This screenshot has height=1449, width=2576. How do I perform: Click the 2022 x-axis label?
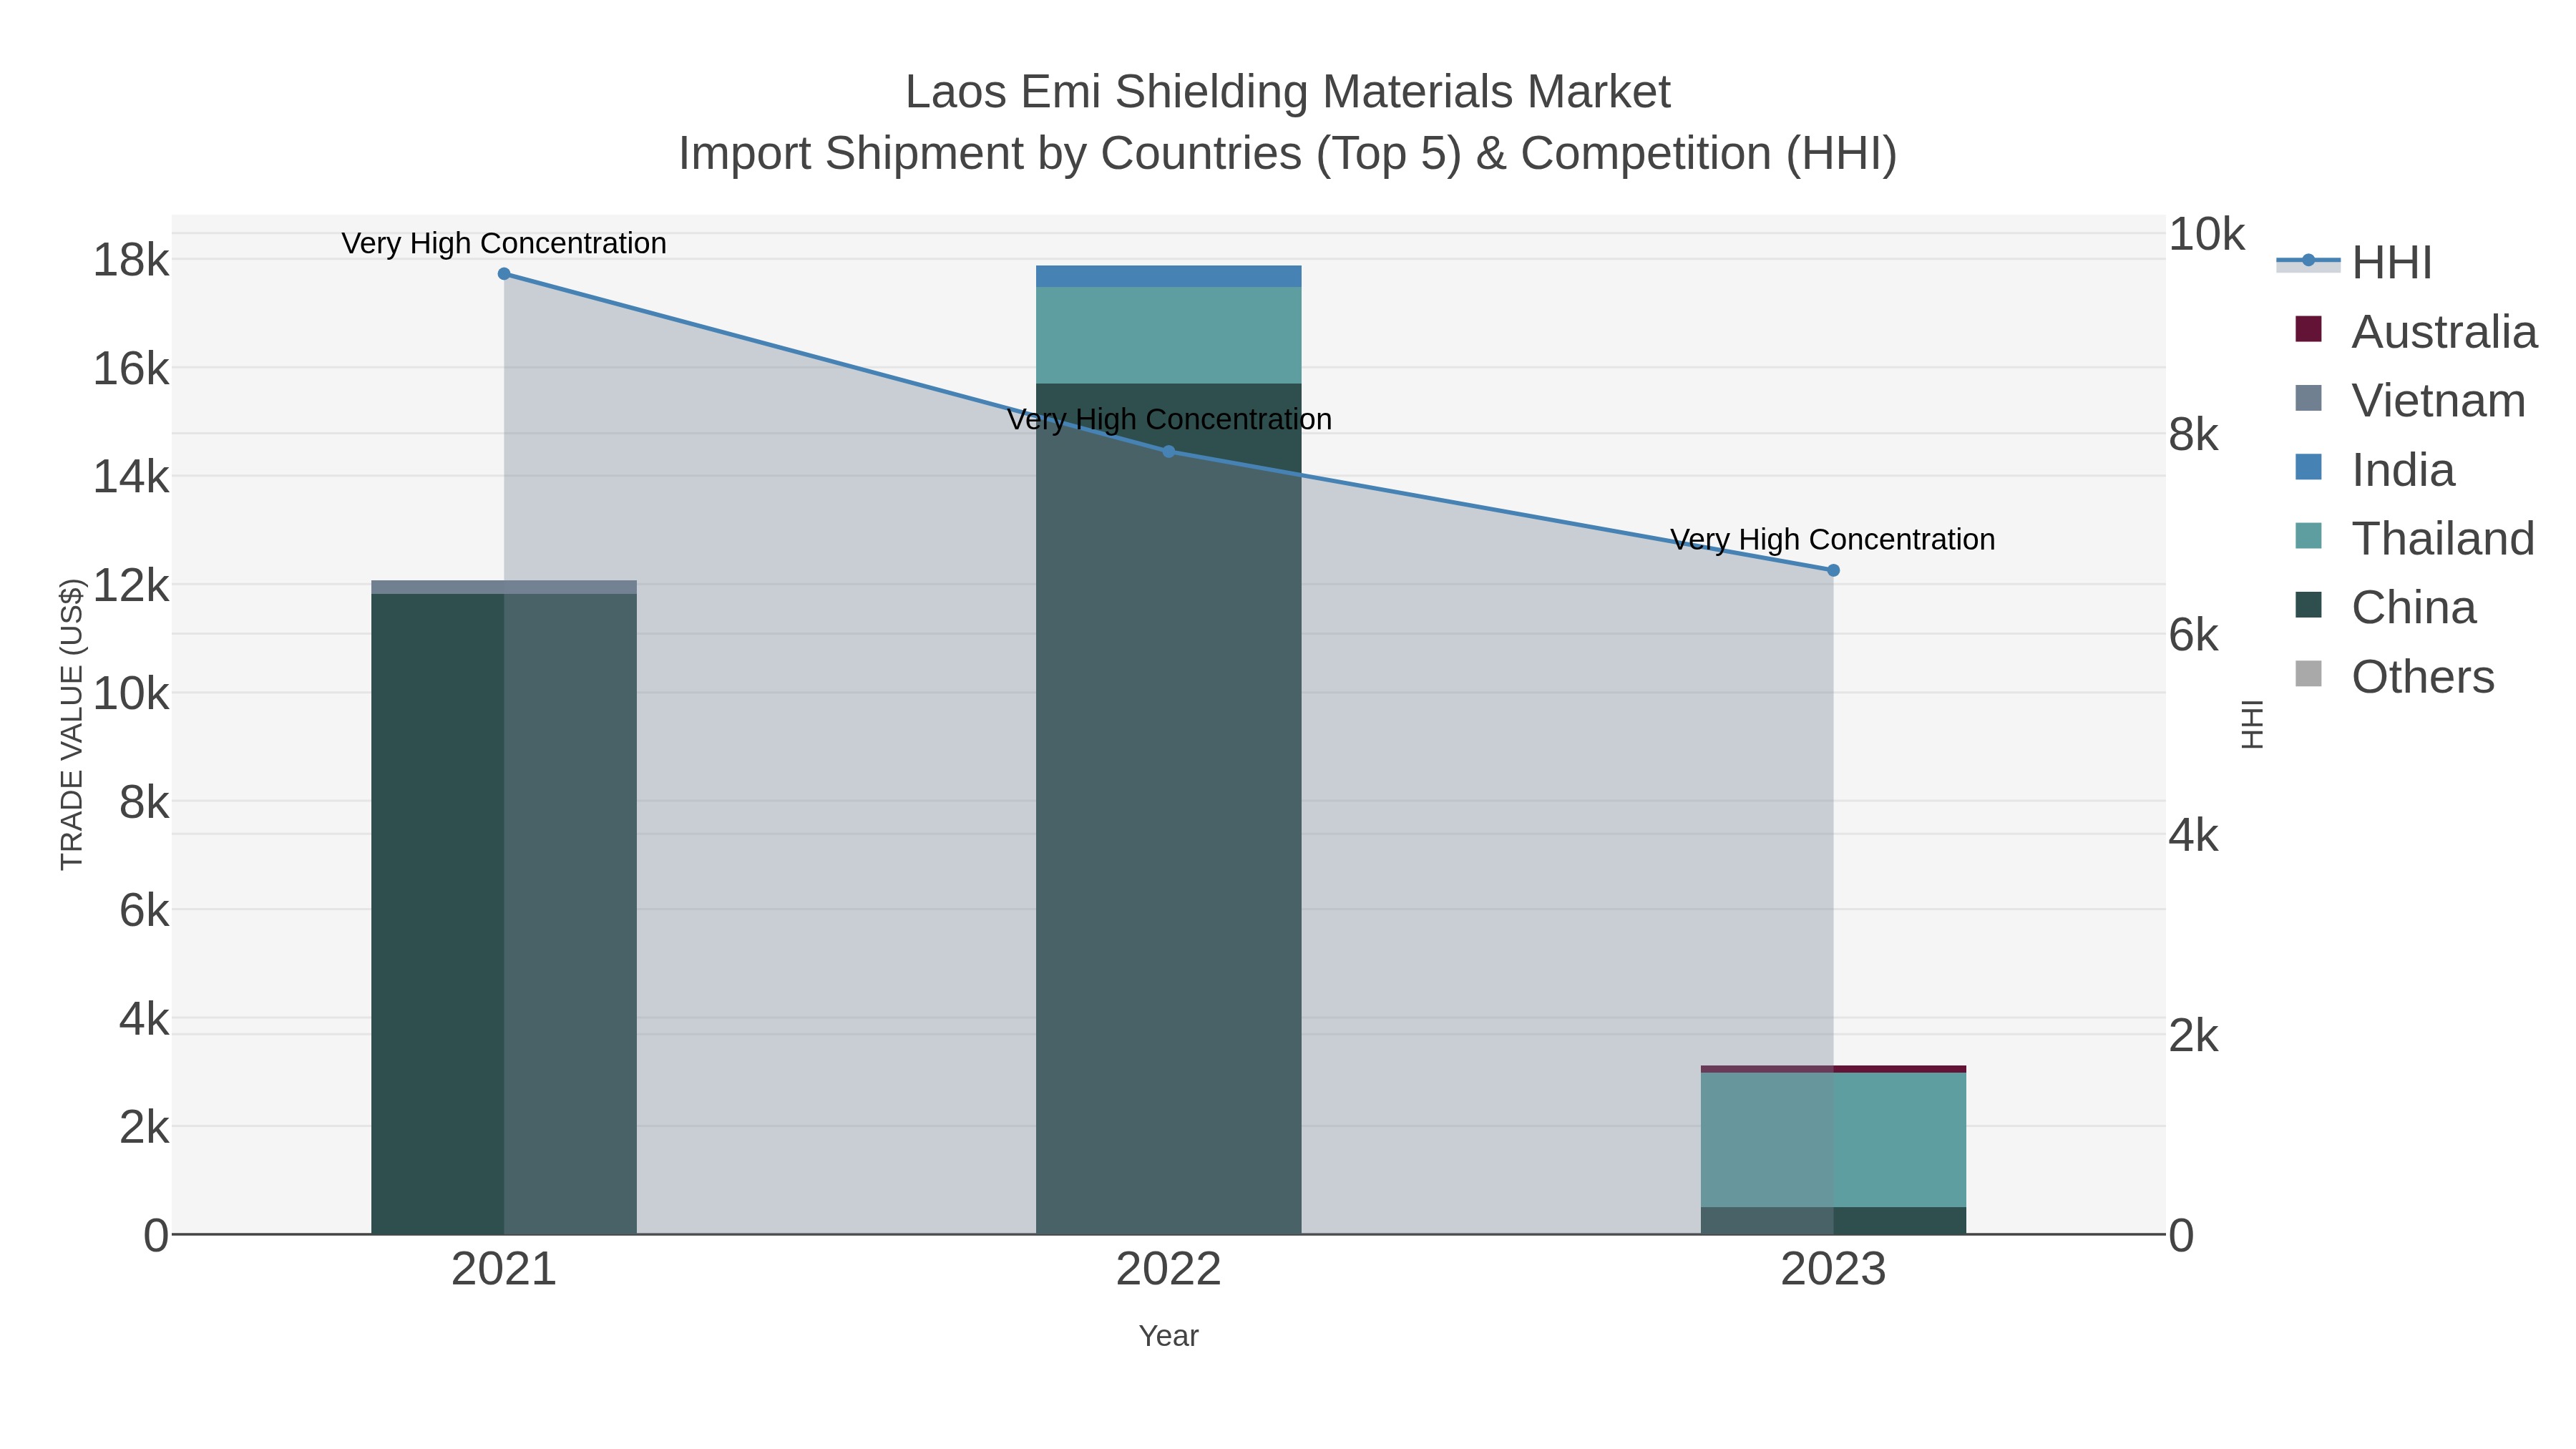click(1168, 1270)
